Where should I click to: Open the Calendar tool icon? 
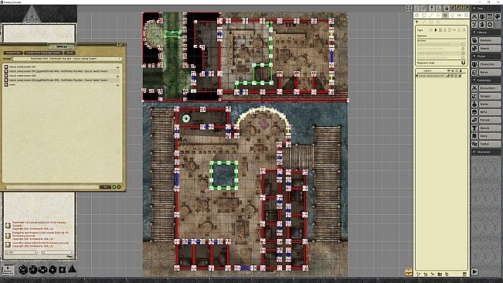[490, 16]
